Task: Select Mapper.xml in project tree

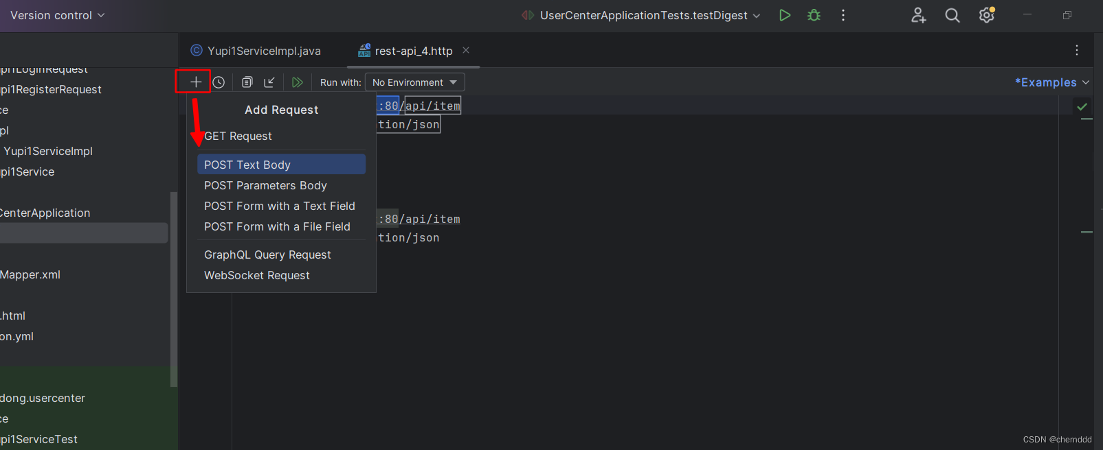Action: click(x=30, y=274)
